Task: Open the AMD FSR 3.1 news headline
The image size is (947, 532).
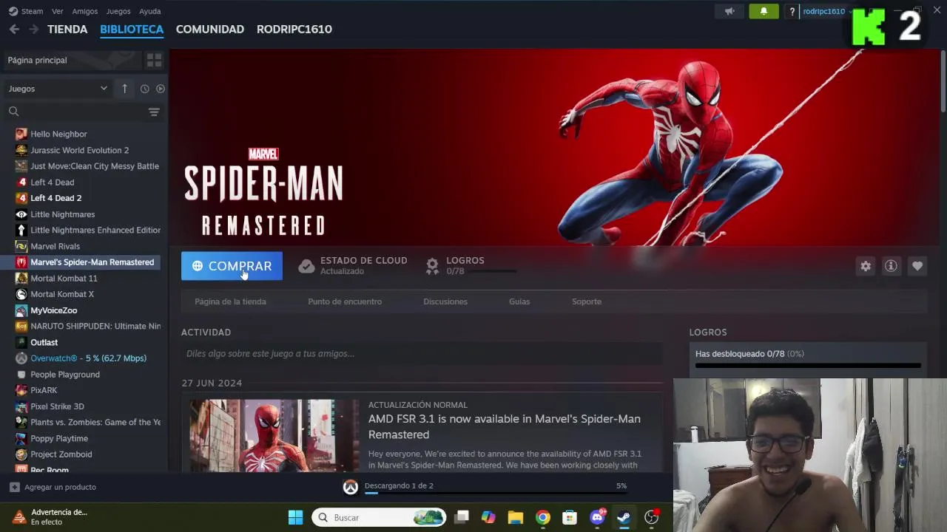Action: click(x=505, y=426)
